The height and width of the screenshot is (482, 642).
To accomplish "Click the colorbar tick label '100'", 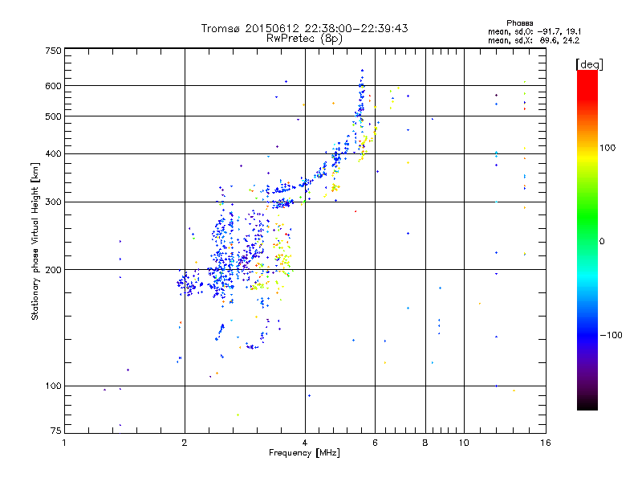I will (607, 148).
